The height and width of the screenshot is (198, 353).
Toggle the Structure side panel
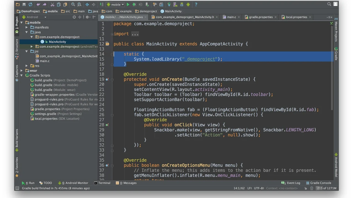pyautogui.click(x=17, y=48)
